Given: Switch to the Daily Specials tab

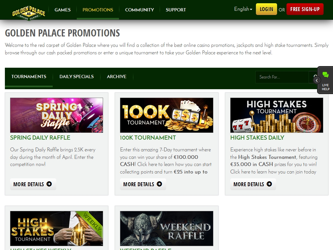Looking at the screenshot, I should click(76, 77).
